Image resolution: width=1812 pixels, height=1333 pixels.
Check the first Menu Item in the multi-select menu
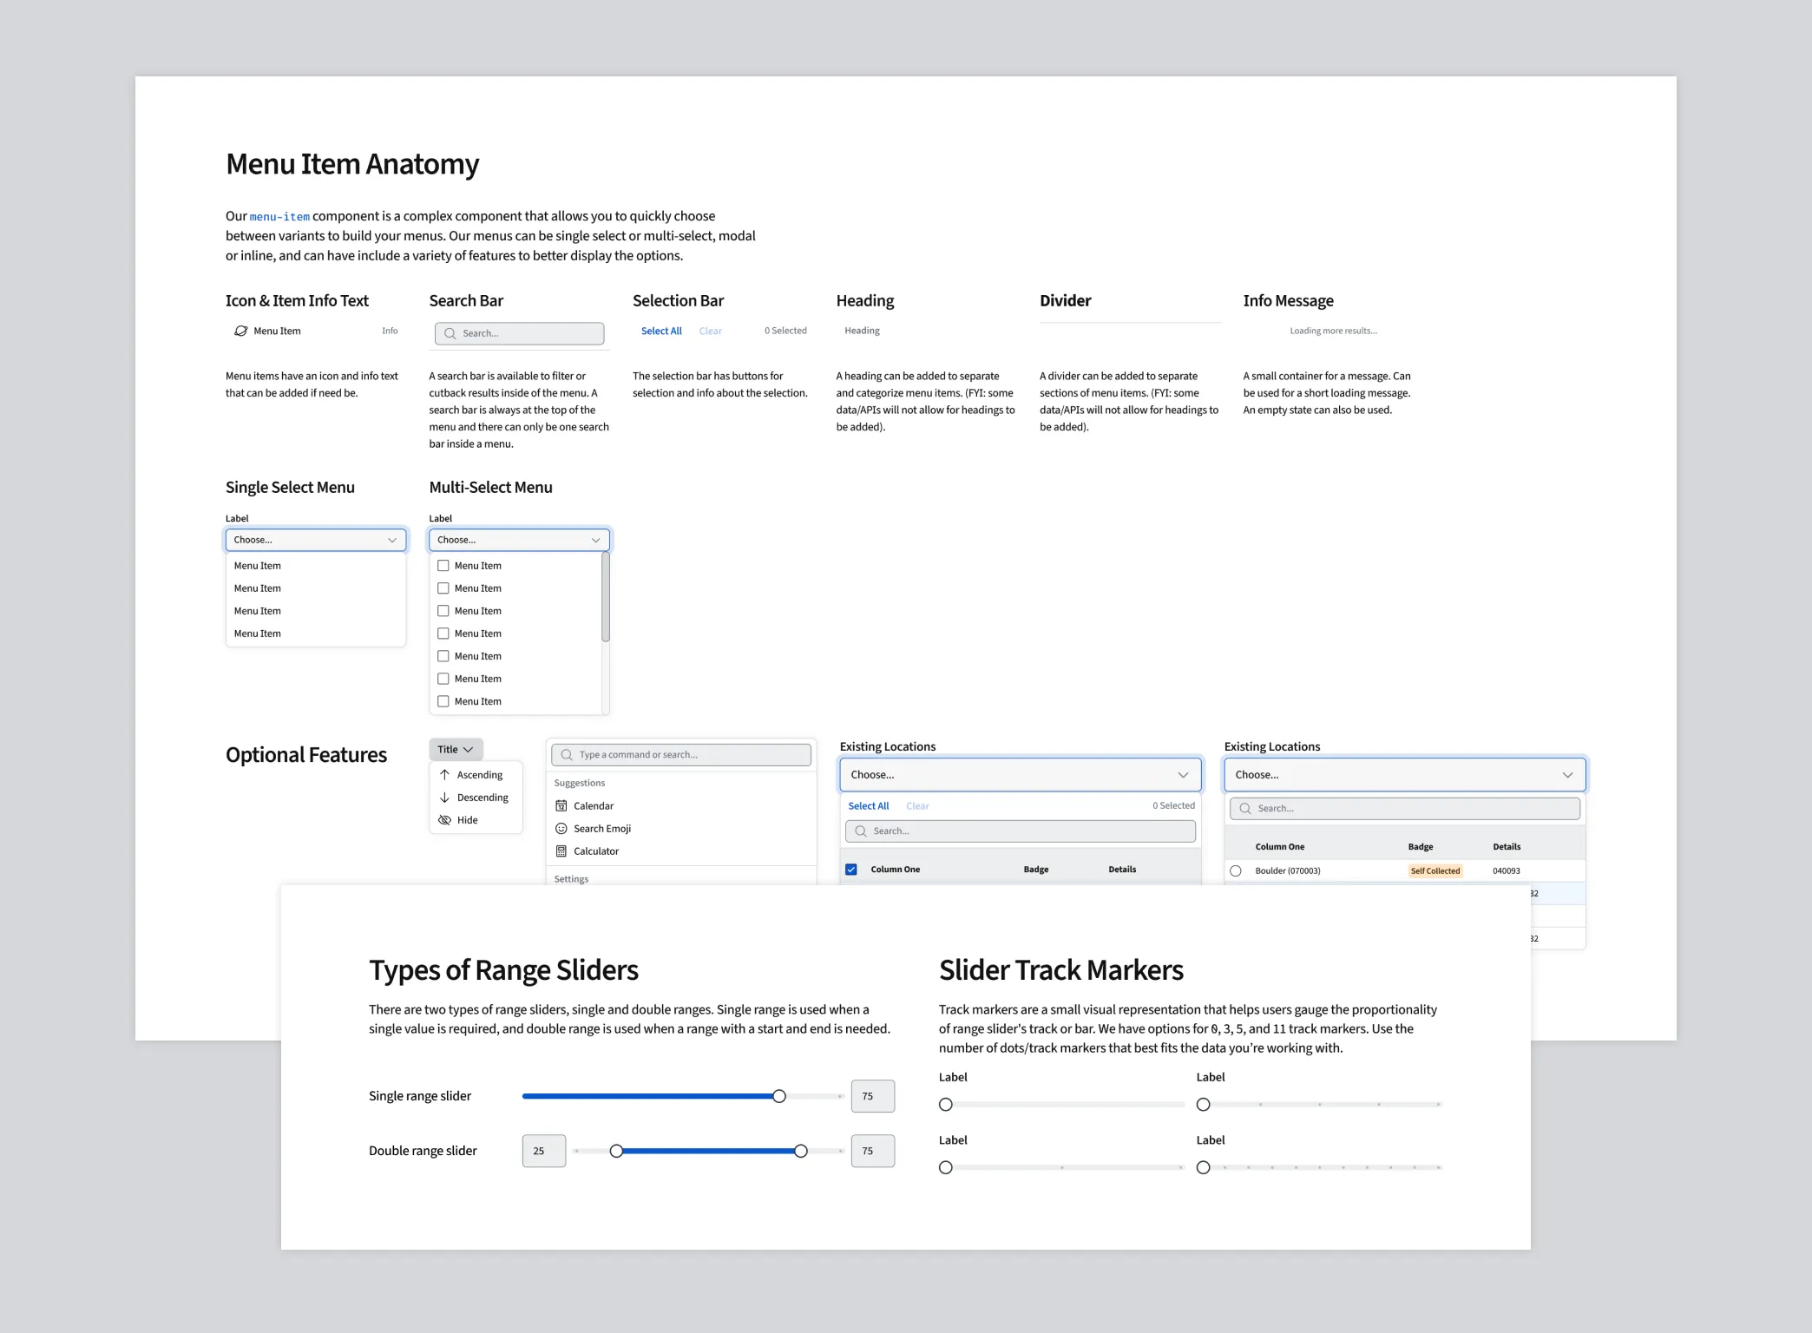tap(443, 565)
